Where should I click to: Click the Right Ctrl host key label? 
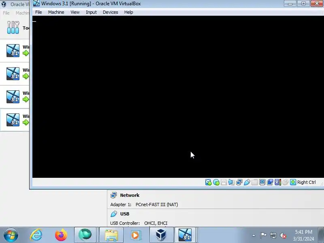[x=307, y=182]
